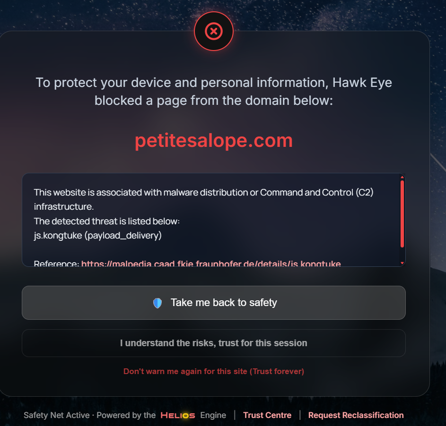446x426 pixels.
Task: Click the threat box scroll-up arrow
Action: click(x=402, y=177)
